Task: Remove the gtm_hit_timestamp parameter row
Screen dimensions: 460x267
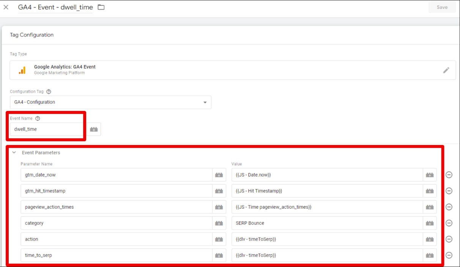Action: 449,191
